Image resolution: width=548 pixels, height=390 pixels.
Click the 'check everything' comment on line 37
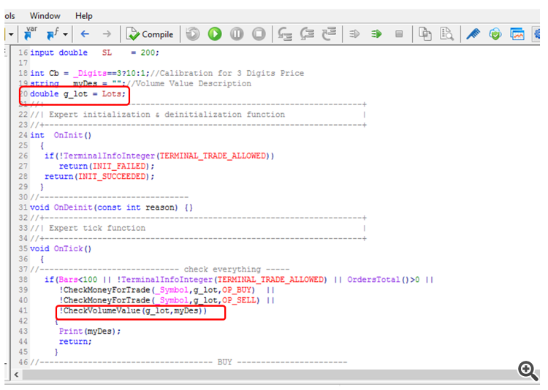[x=222, y=269]
